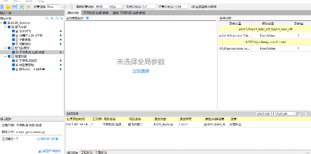The width and height of the screenshot is (311, 154).
Task: Select the pilot1/Reject_take_off_Reject_take_off row
Action: tap(265, 29)
